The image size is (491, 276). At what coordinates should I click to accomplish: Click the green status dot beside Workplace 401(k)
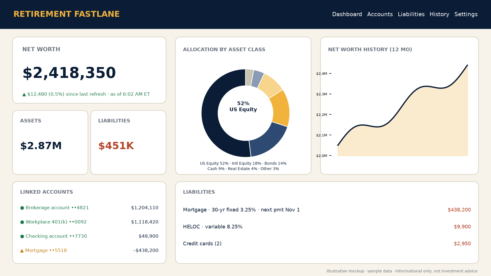pos(22,222)
